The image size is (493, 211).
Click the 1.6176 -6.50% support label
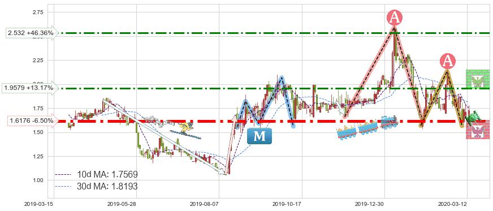(33, 120)
